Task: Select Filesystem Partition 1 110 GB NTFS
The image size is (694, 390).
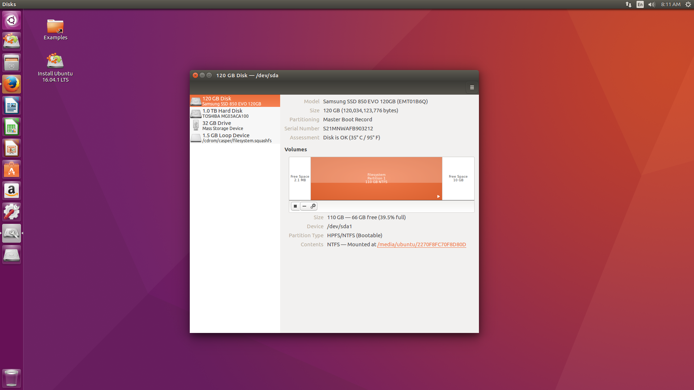Action: click(376, 178)
